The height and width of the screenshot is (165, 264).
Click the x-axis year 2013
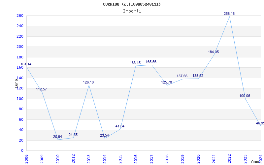pos(89,159)
